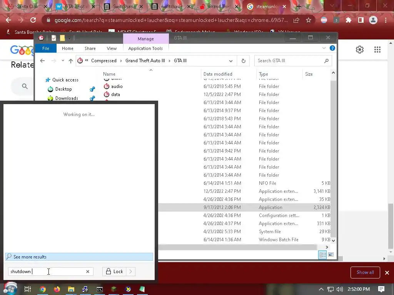Select the Manage contextual tab

pos(146,39)
